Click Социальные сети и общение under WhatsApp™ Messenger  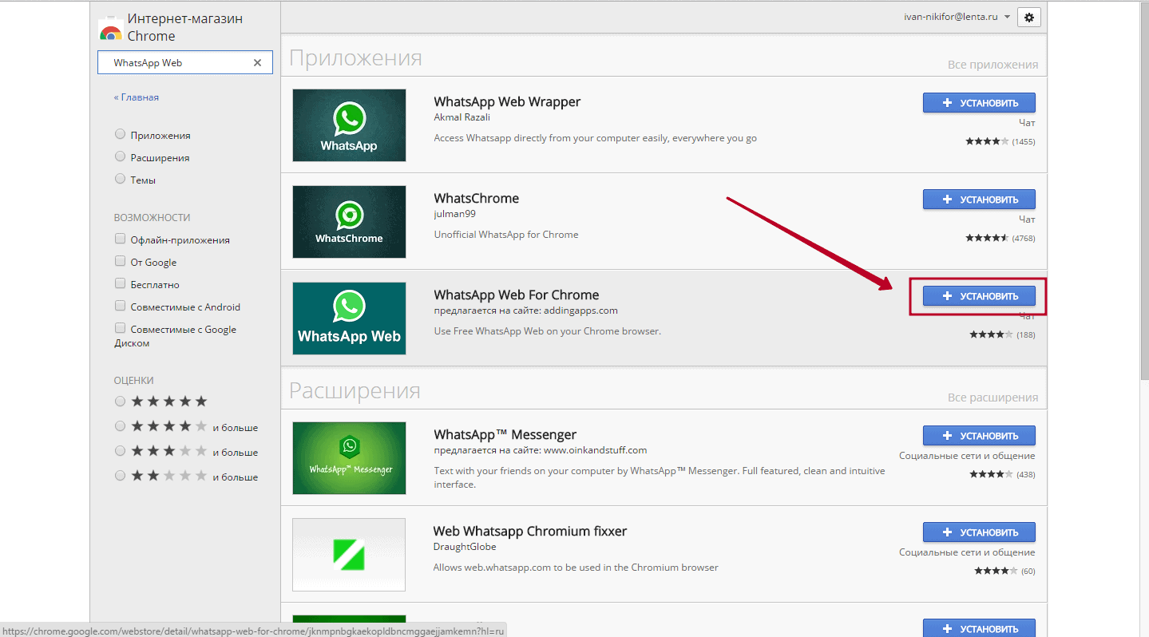[967, 456]
